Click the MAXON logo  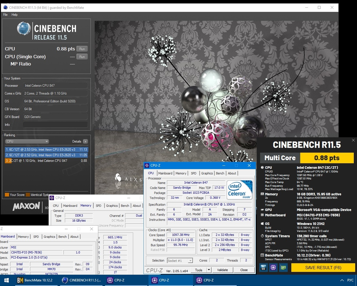coord(26,206)
